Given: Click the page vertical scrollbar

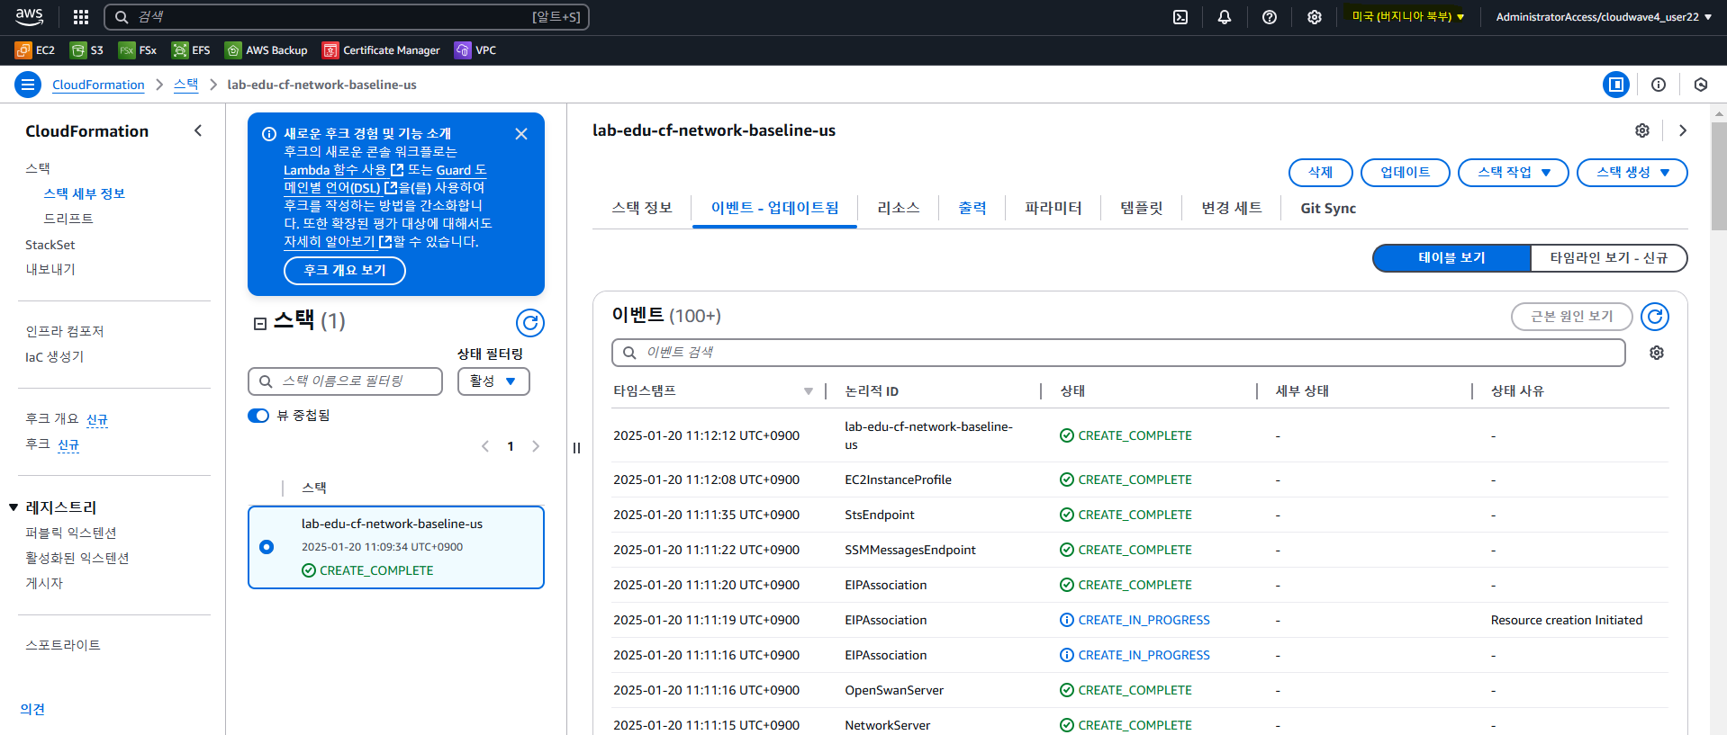Looking at the screenshot, I should [1719, 175].
